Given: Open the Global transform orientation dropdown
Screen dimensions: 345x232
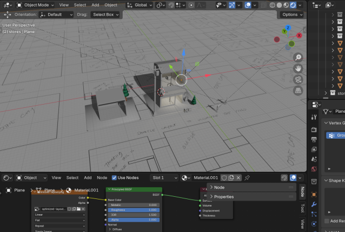Looking at the screenshot, I should 140,5.
